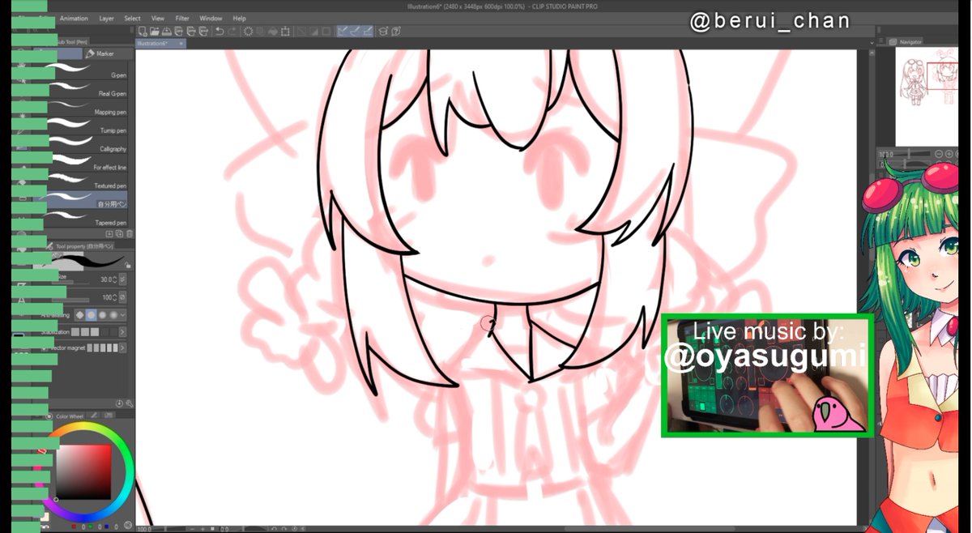Open the Filter menu
Viewport: 972px width, 533px height.
[x=182, y=18]
